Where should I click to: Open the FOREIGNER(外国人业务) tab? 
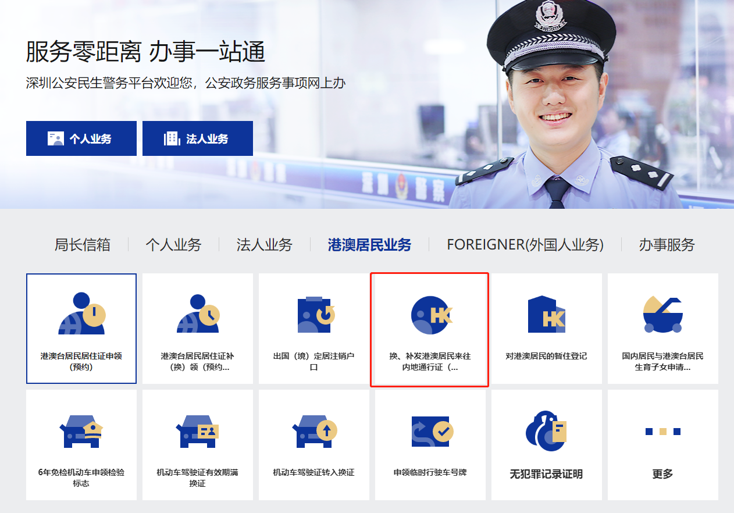pos(525,245)
